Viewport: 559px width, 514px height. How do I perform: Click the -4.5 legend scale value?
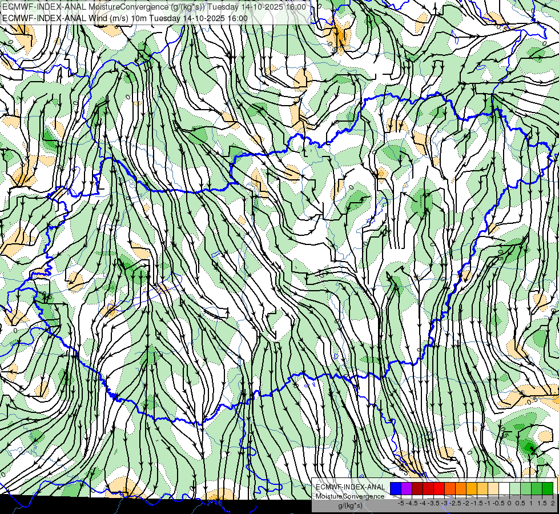(412, 503)
